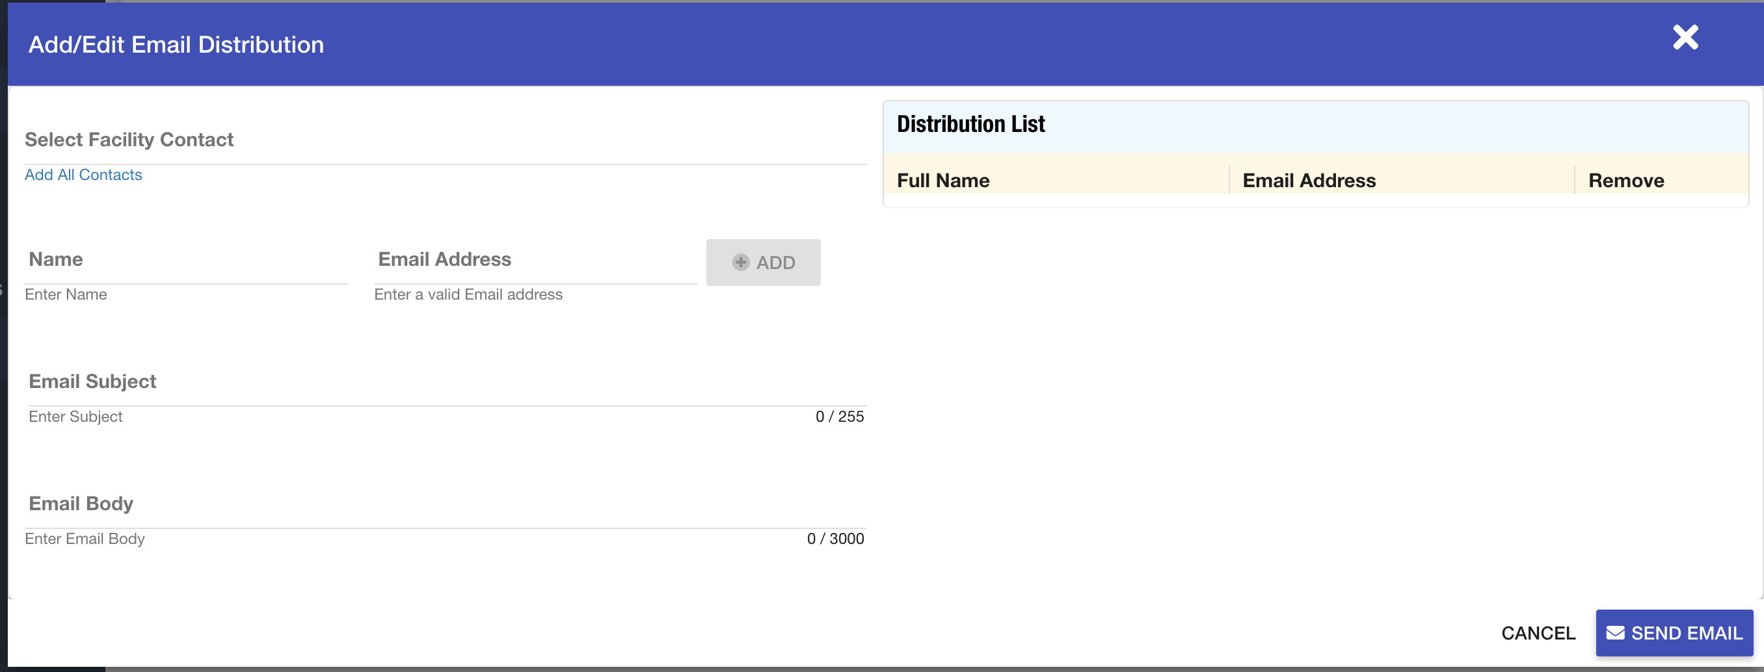Image resolution: width=1764 pixels, height=672 pixels.
Task: Click the Add/Edit Email Distribution title
Action: click(176, 45)
